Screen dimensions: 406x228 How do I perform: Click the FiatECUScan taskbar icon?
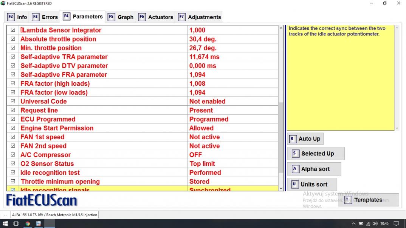(x=38, y=223)
